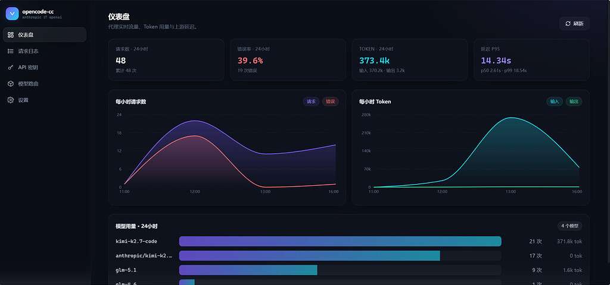Click the request log list icon
This screenshot has height=285, width=610.
tap(11, 51)
